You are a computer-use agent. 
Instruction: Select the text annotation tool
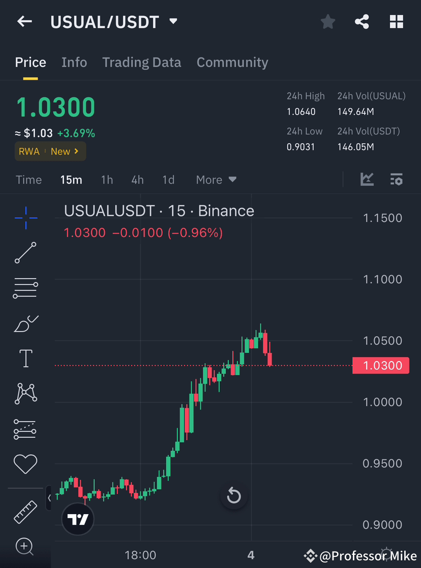[25, 358]
